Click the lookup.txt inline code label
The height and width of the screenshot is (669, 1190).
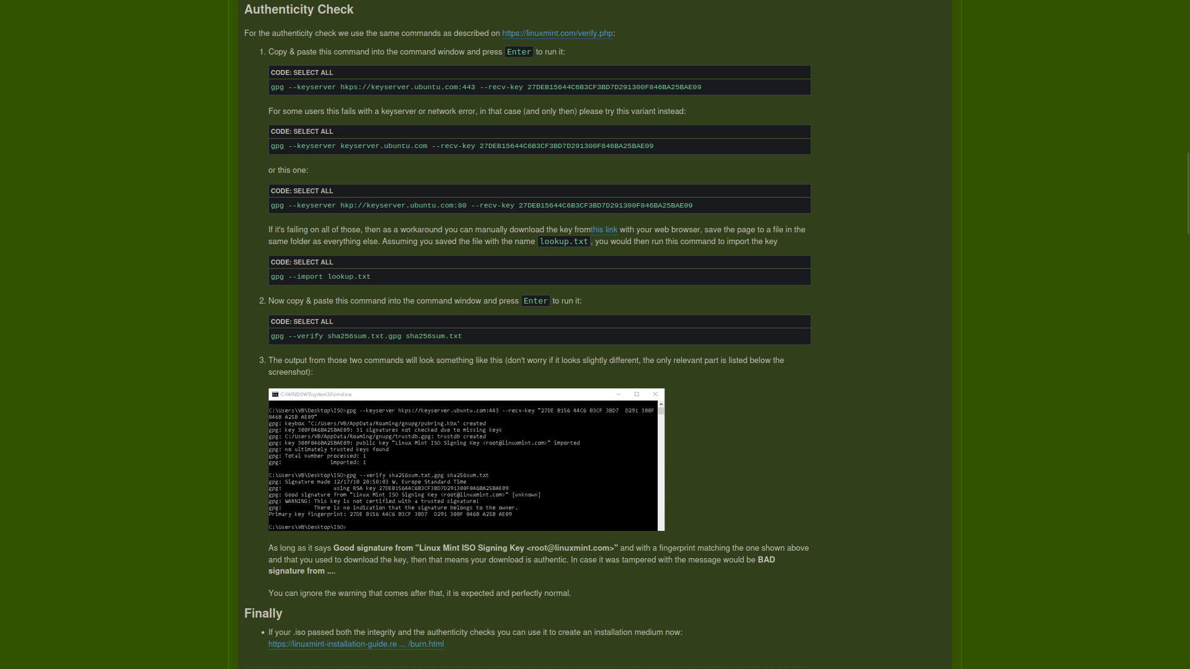pyautogui.click(x=563, y=242)
